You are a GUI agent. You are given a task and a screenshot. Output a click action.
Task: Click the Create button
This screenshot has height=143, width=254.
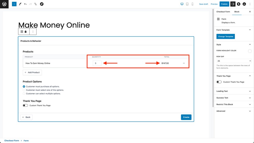[186, 117]
